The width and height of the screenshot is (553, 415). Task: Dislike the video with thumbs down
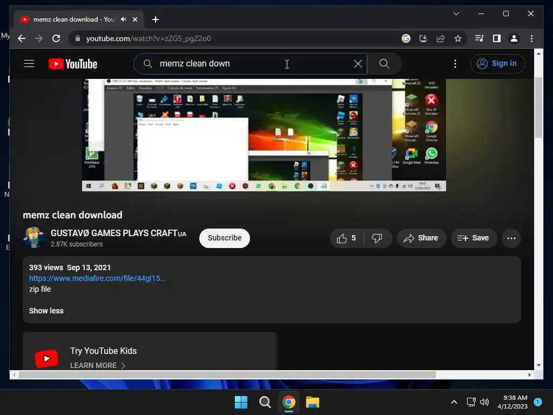[x=377, y=238]
